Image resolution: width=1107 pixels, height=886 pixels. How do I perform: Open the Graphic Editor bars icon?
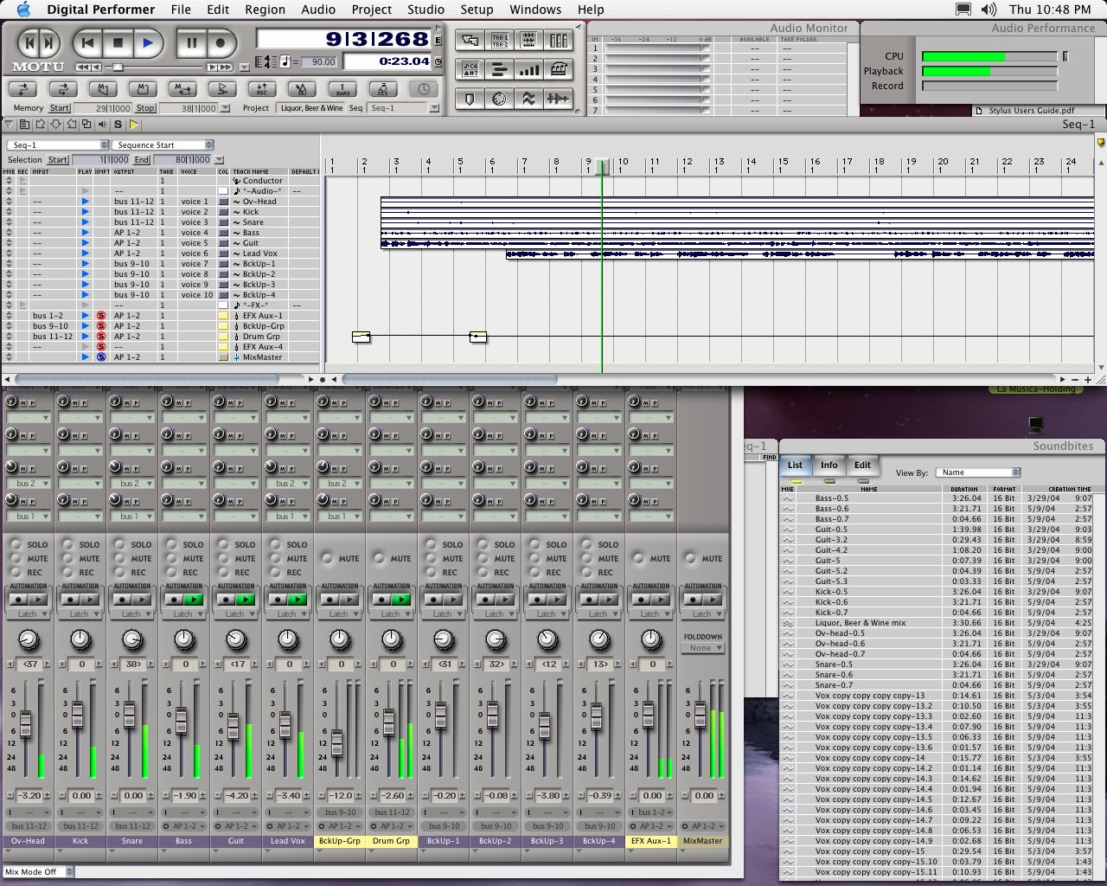499,69
